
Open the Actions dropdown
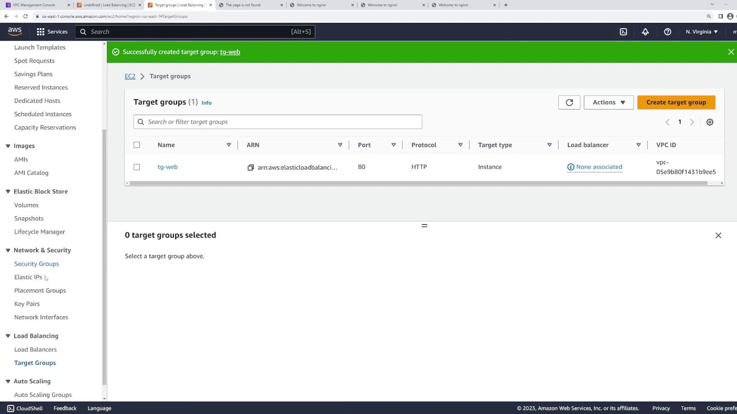(608, 102)
